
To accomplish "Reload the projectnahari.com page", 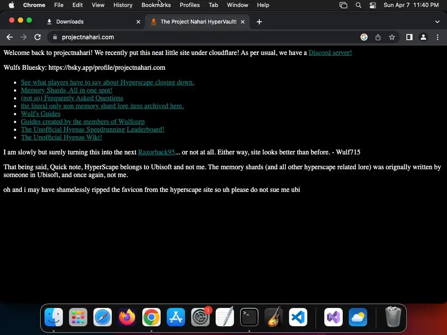I will click(38, 38).
